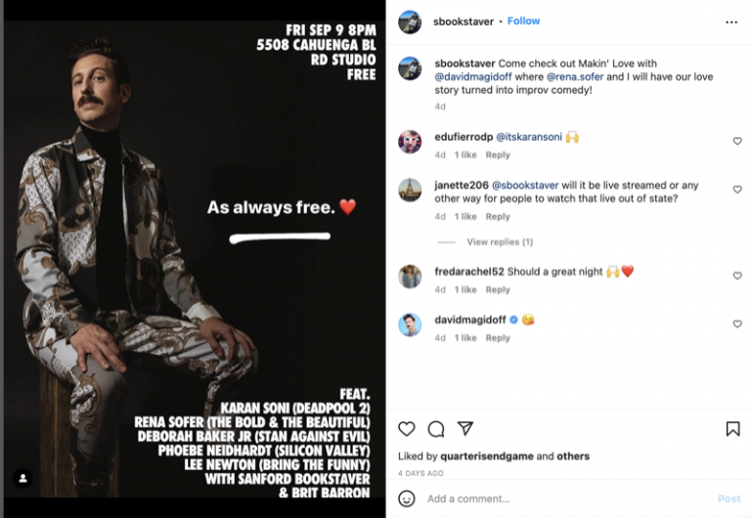Image resolution: width=751 pixels, height=518 pixels.
Task: Show tagged people icon on photo
Action: click(23, 479)
